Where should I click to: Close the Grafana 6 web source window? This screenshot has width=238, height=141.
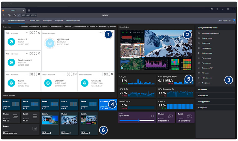click(39, 33)
